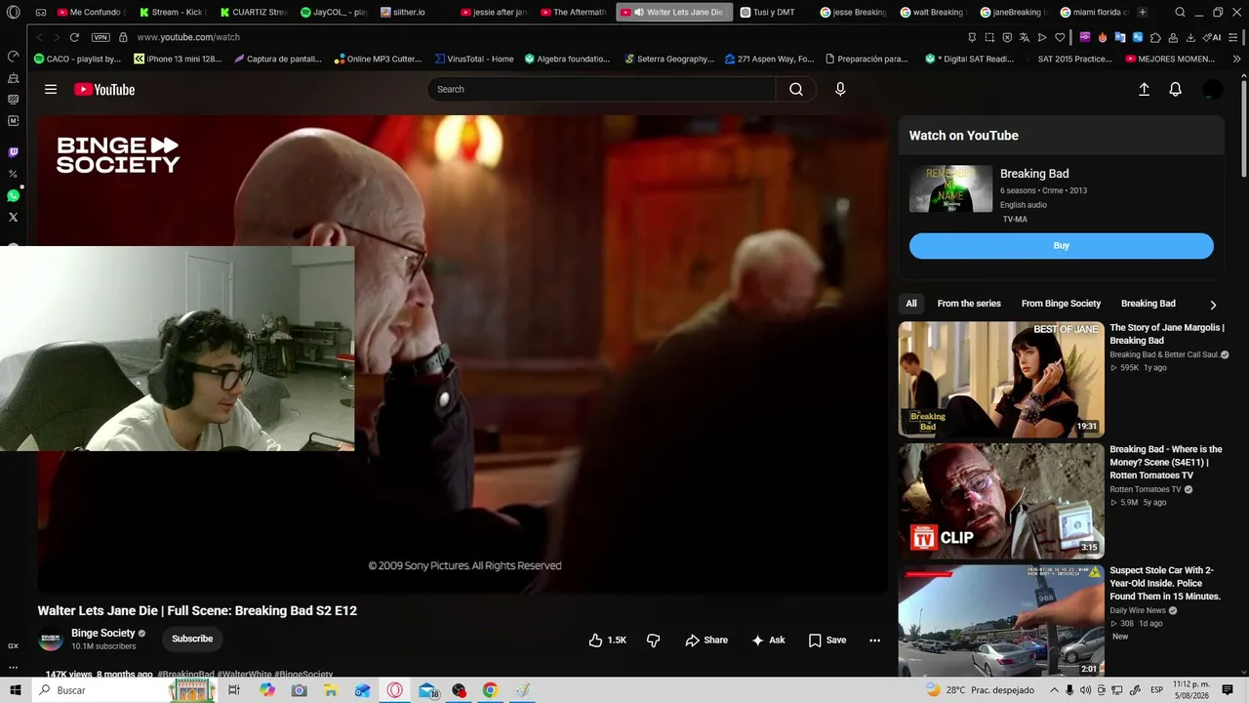
Task: Reload the page with the refresh icon
Action: click(x=74, y=37)
